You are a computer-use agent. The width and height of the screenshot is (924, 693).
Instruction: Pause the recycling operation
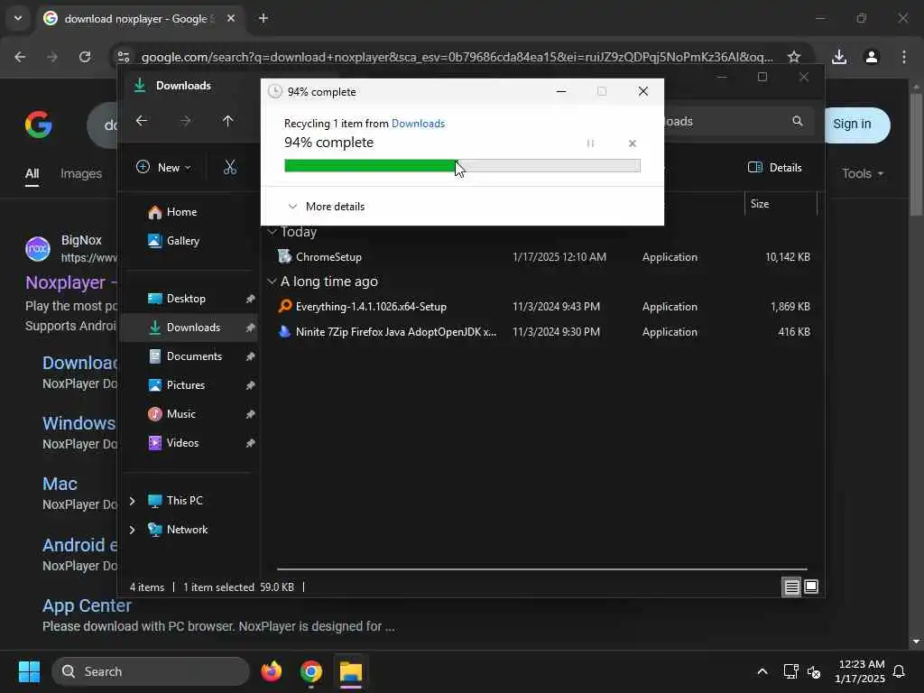point(590,143)
